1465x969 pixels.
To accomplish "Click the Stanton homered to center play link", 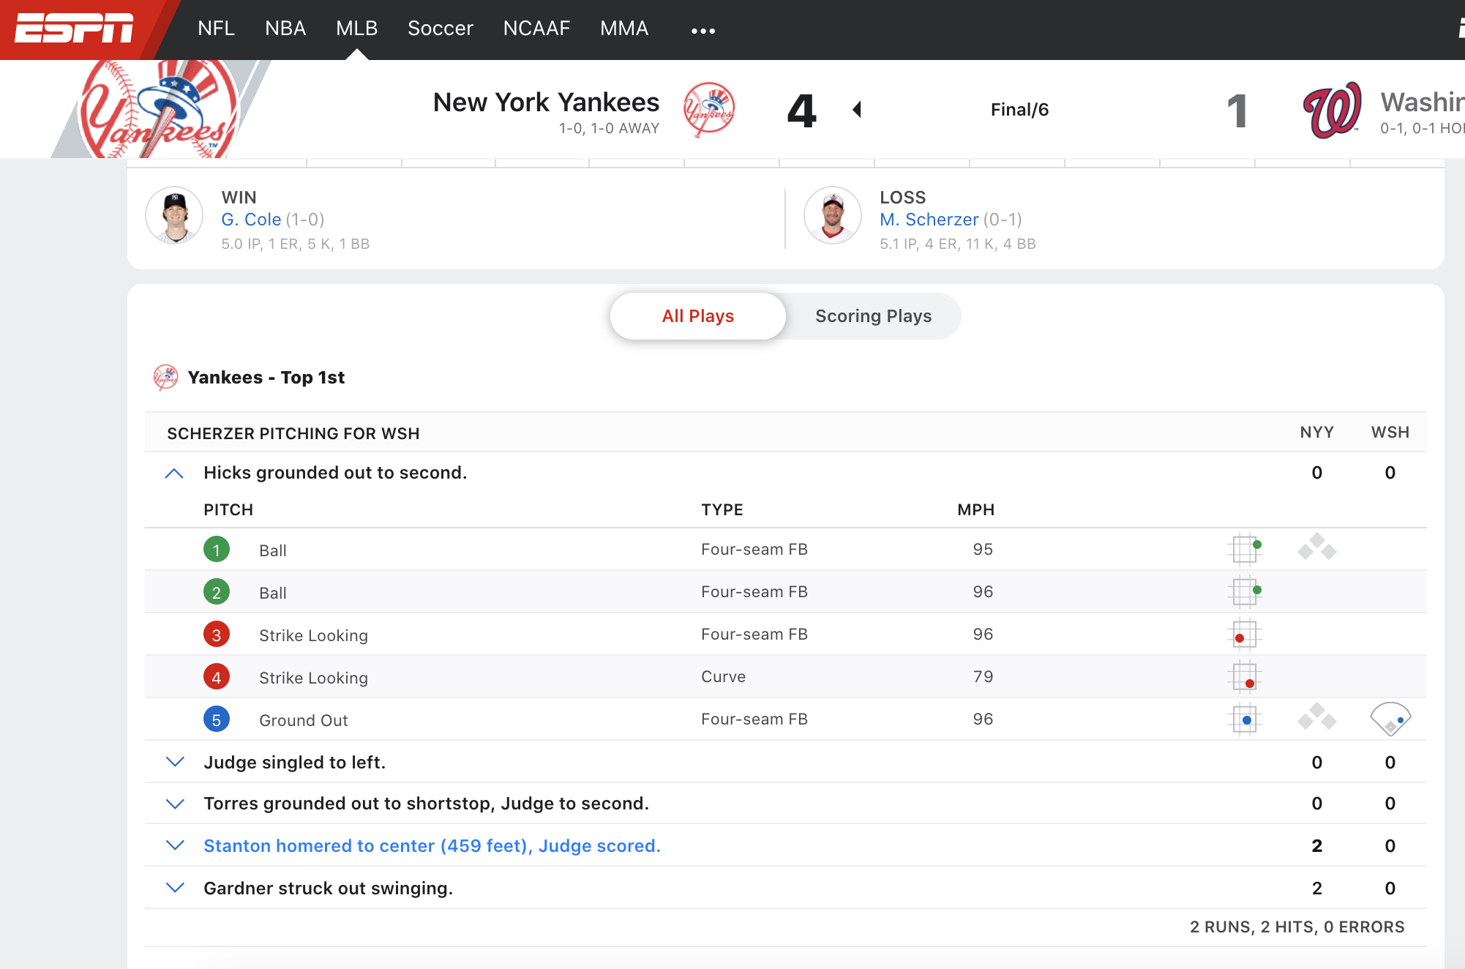I will [431, 845].
